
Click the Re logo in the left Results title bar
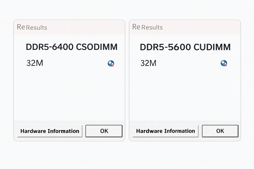click(x=21, y=27)
